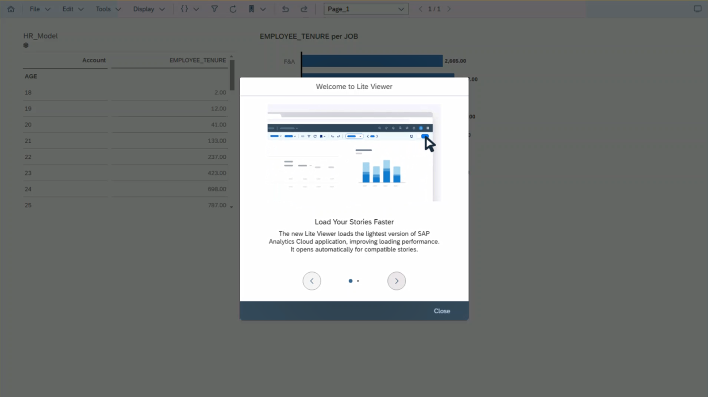The image size is (708, 397).
Task: Click the 2.00 tenure value
Action: (220, 92)
